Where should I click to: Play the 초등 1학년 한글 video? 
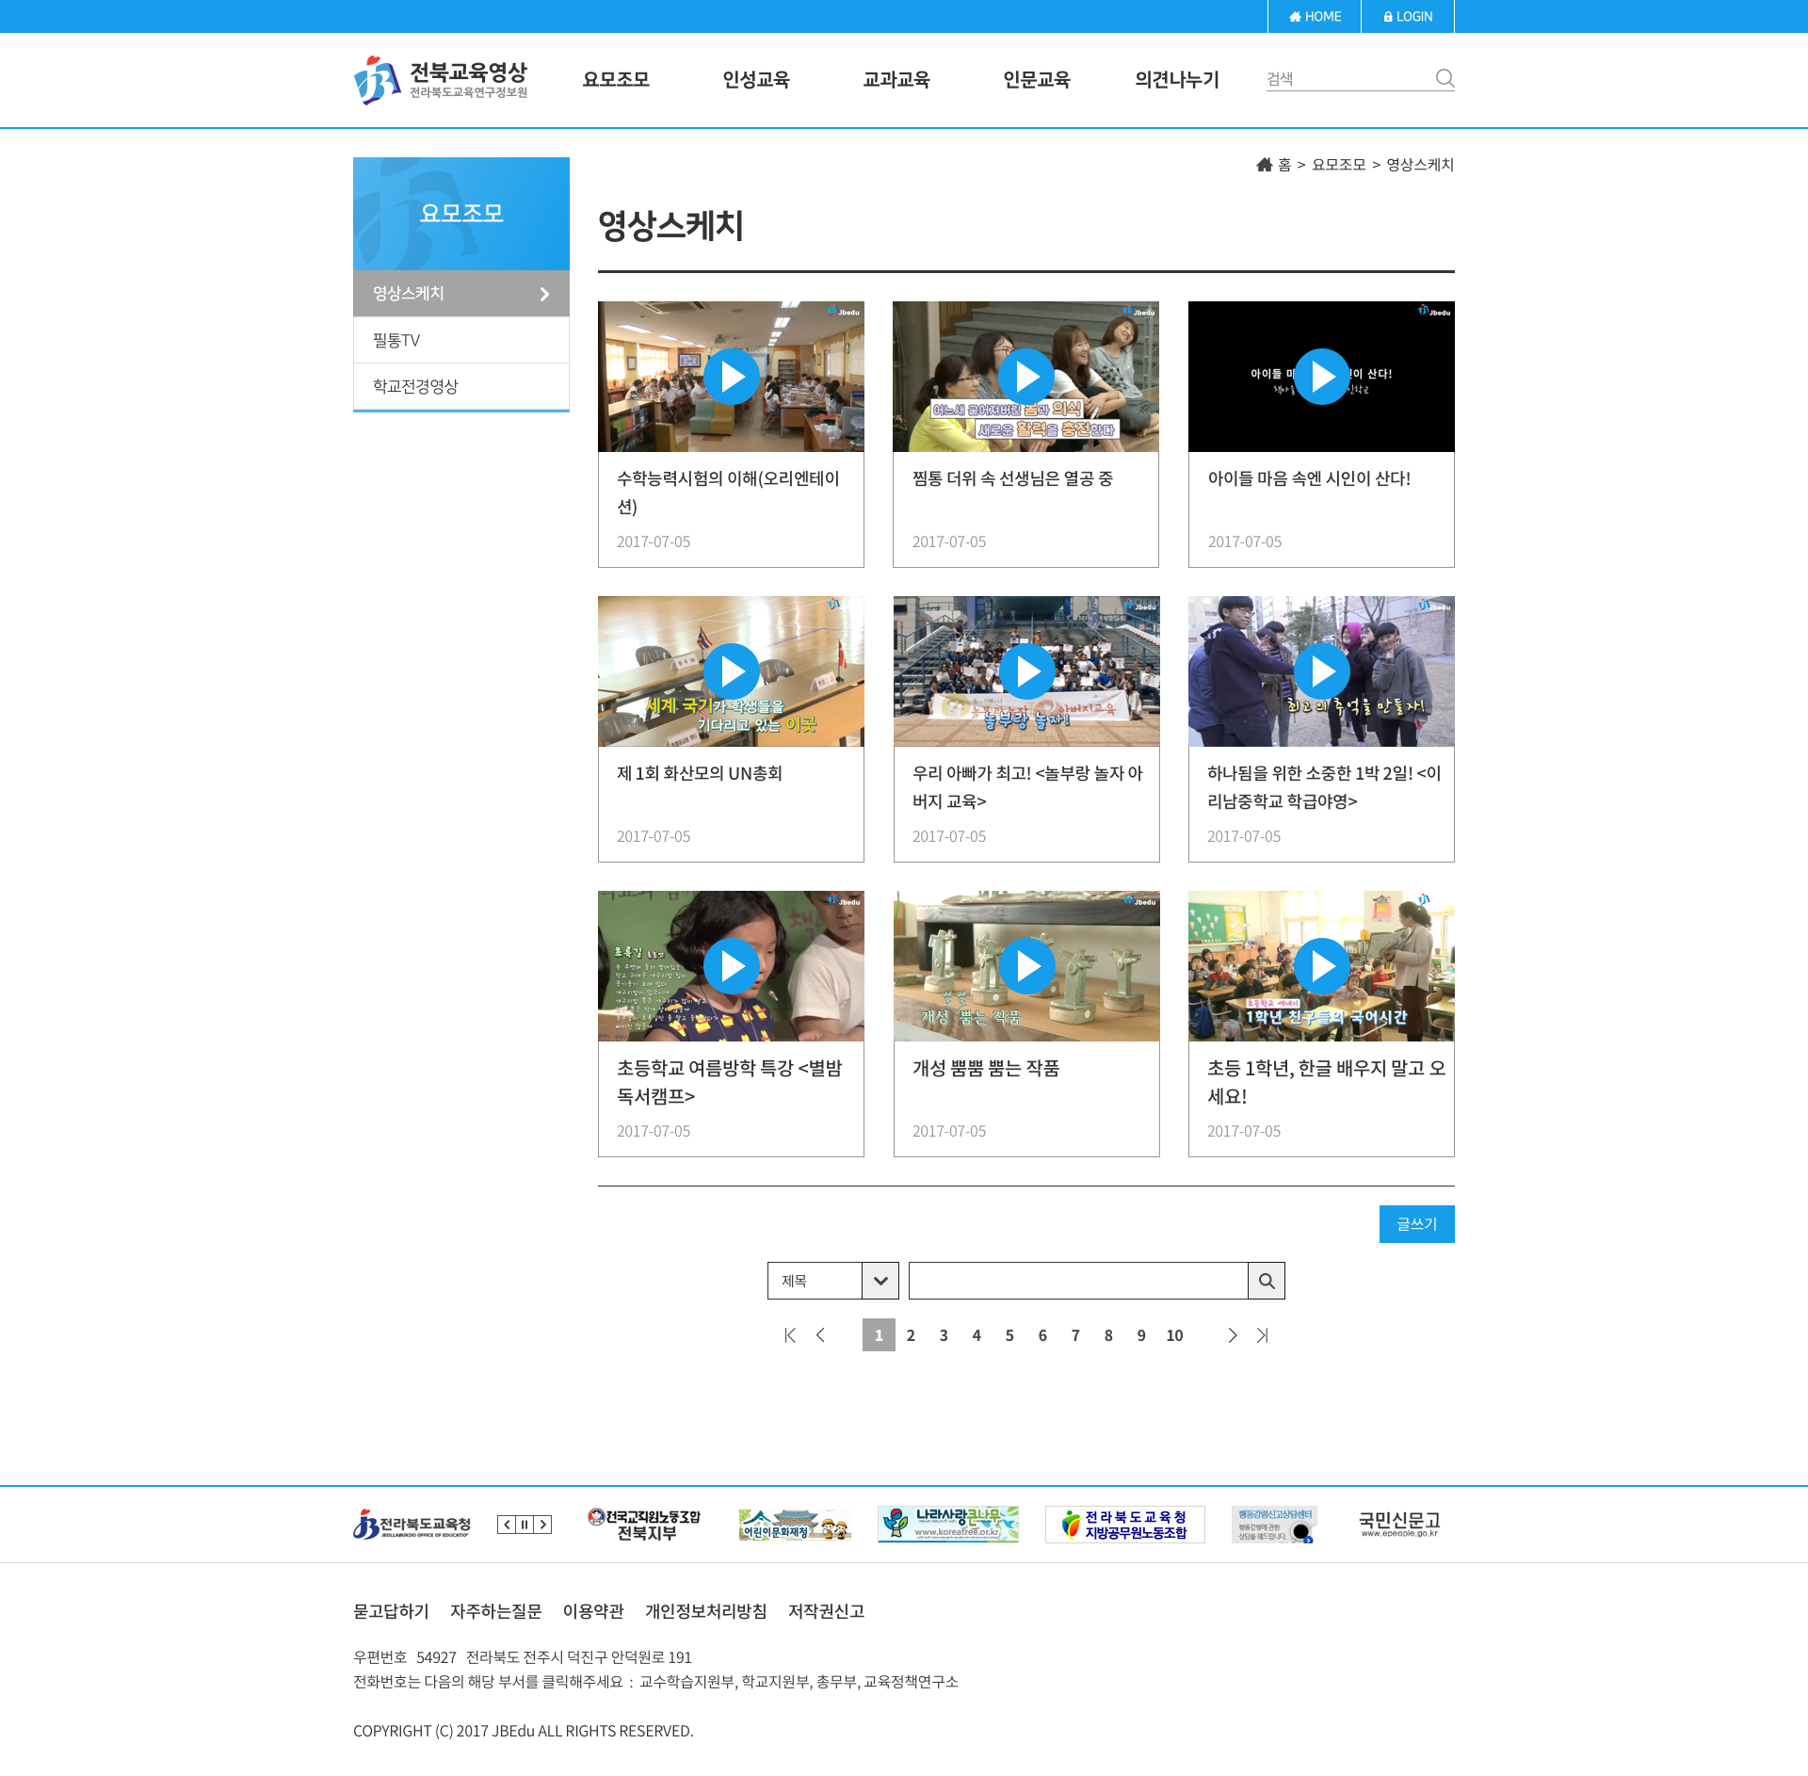(x=1322, y=966)
